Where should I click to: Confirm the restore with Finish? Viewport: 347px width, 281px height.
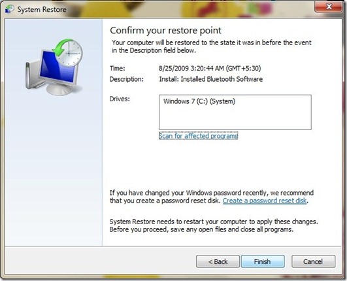coord(263,261)
